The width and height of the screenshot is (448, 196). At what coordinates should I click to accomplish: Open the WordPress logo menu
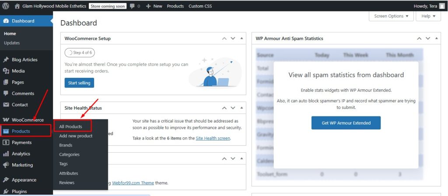click(5, 6)
